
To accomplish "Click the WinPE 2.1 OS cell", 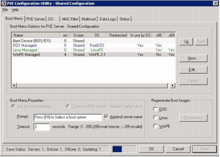I will tap(97, 55).
